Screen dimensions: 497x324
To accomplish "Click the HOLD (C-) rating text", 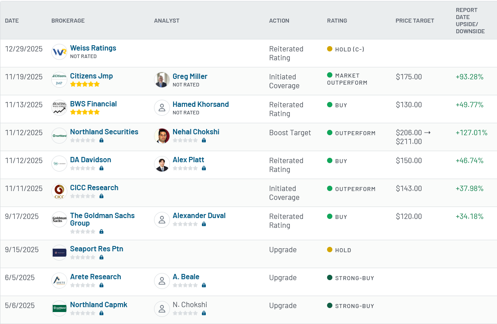I will tap(350, 49).
